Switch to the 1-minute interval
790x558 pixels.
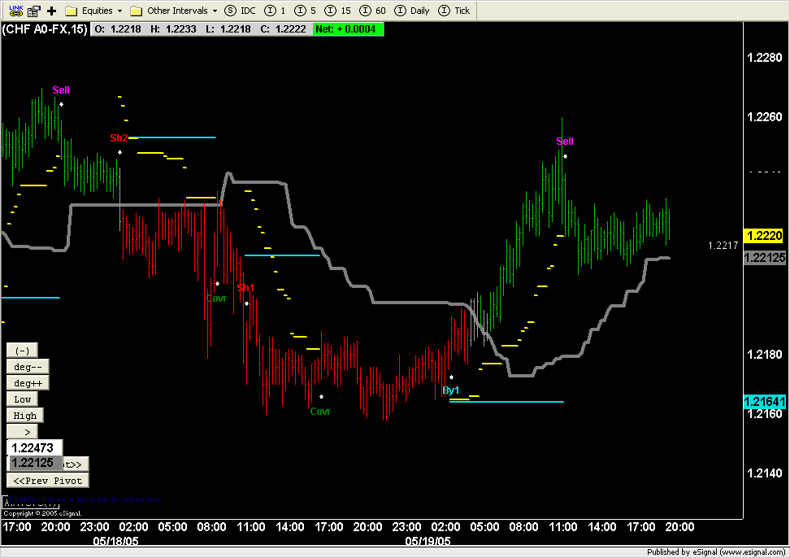tap(275, 11)
